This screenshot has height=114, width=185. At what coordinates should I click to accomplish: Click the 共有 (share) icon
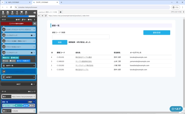coord(17,12)
